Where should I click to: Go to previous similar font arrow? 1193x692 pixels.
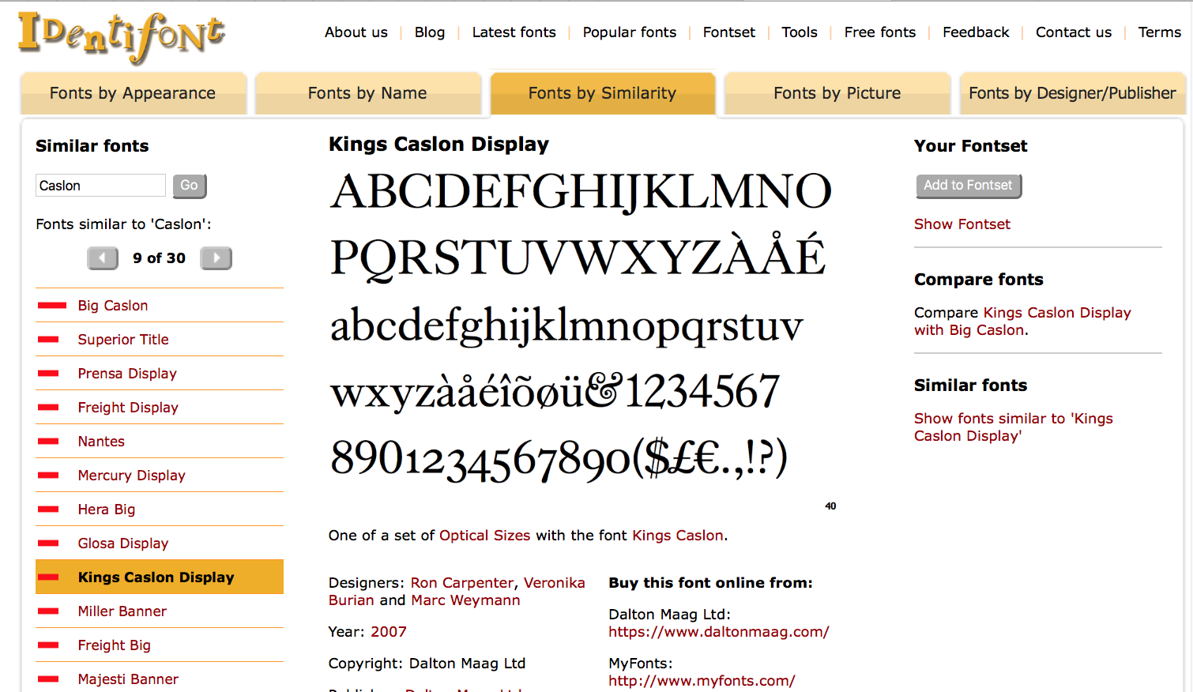103,258
